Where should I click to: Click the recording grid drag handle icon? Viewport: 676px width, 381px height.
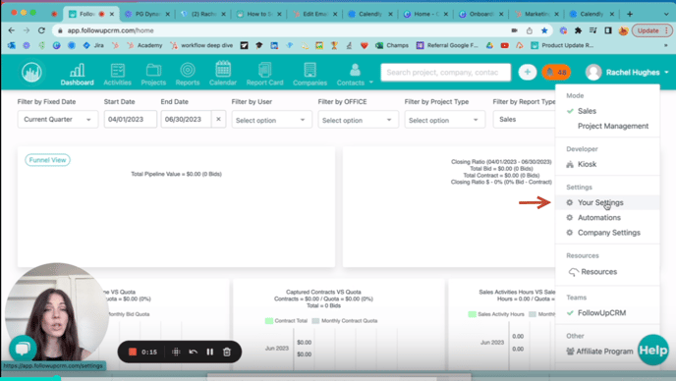pos(176,352)
